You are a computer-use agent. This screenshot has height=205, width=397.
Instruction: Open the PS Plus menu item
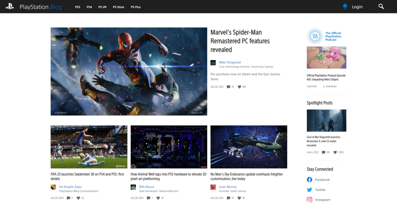[136, 7]
